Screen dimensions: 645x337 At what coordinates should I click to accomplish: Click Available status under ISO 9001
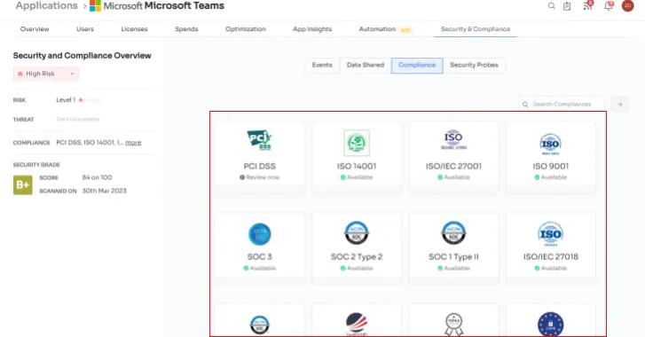pos(550,177)
